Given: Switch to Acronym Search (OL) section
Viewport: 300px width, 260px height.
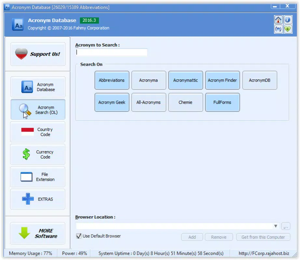Looking at the screenshot, I should [x=38, y=110].
